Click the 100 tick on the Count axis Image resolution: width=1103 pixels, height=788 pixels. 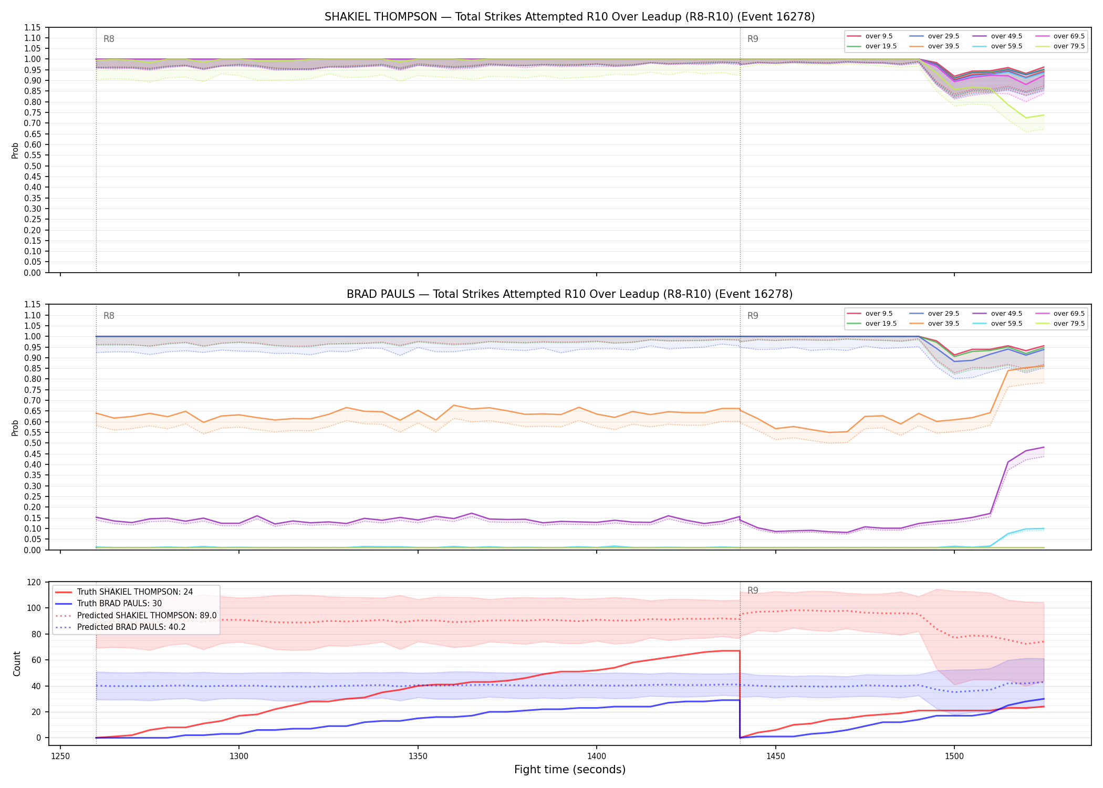pos(34,608)
